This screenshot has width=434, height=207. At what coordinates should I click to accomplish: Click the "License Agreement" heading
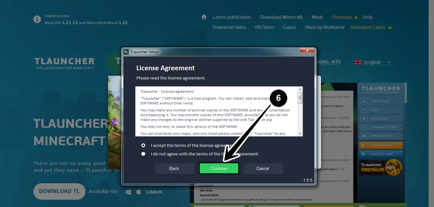[166, 68]
